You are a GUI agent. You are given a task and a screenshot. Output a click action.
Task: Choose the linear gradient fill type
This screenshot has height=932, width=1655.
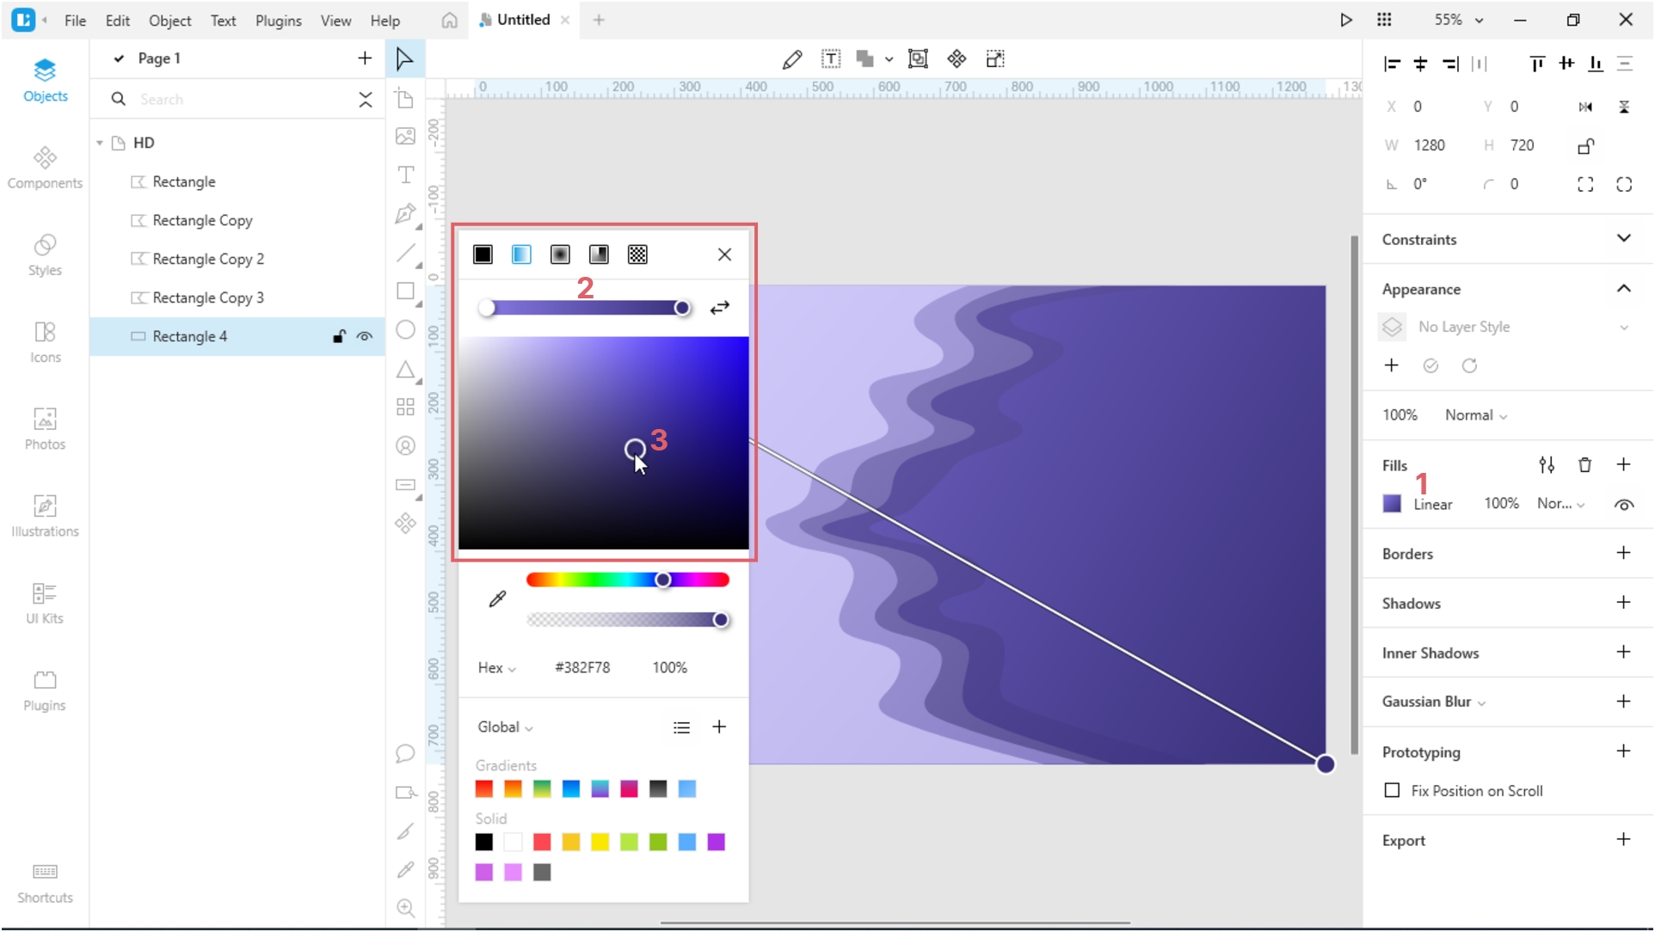tap(521, 254)
